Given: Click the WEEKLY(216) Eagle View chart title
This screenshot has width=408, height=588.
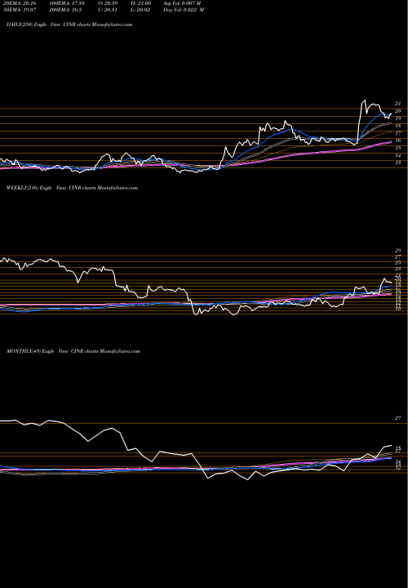Looking at the screenshot, I should coord(73,188).
